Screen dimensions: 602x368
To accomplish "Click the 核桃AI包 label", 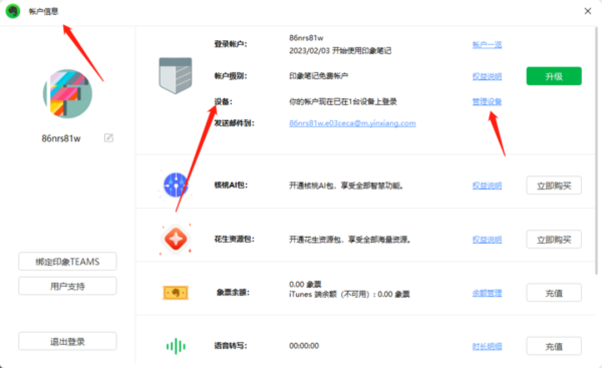I will coord(231,185).
